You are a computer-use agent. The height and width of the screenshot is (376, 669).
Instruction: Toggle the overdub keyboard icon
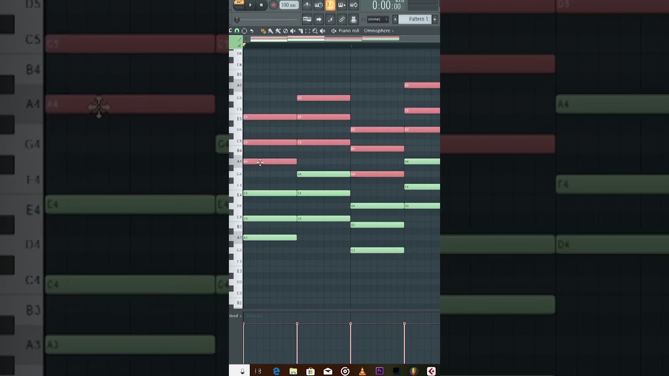342,5
